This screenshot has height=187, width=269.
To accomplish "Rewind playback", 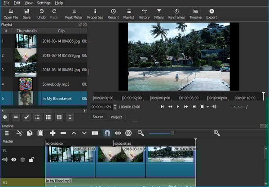I will pyautogui.click(x=170, y=107).
